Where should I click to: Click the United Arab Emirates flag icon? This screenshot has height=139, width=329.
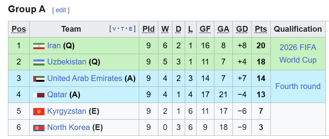(39, 79)
